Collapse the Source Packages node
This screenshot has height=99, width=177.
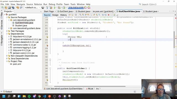coord(7,17)
